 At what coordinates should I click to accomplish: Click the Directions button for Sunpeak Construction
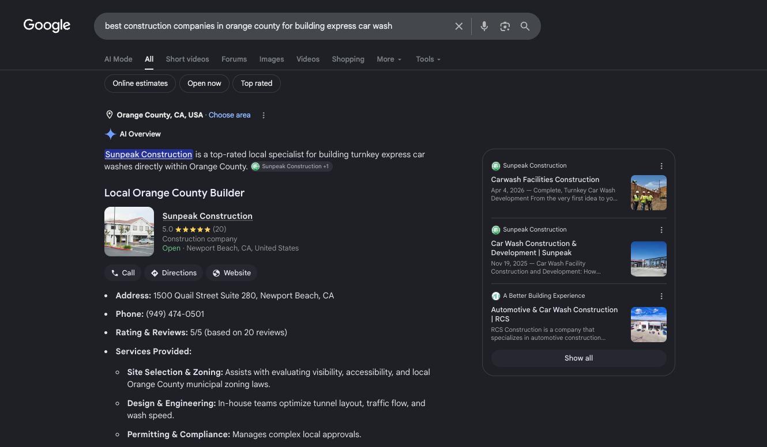click(x=174, y=273)
